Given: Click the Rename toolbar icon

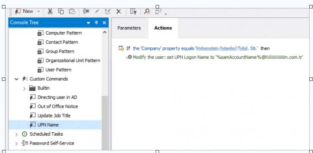Looking at the screenshot, I should click(86, 11).
